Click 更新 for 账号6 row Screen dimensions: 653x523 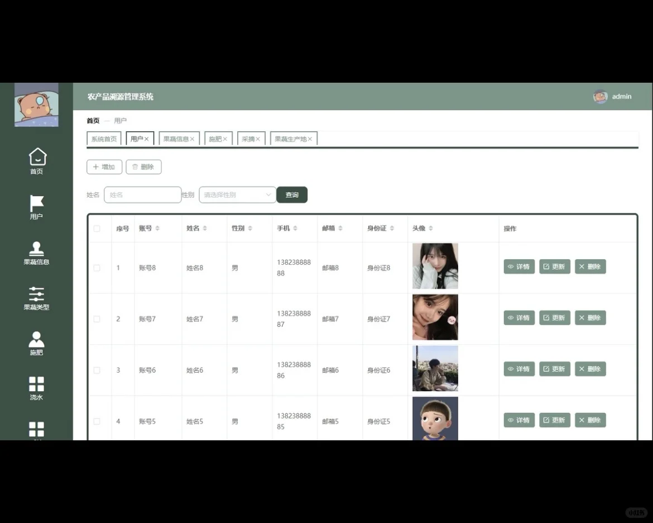point(555,369)
